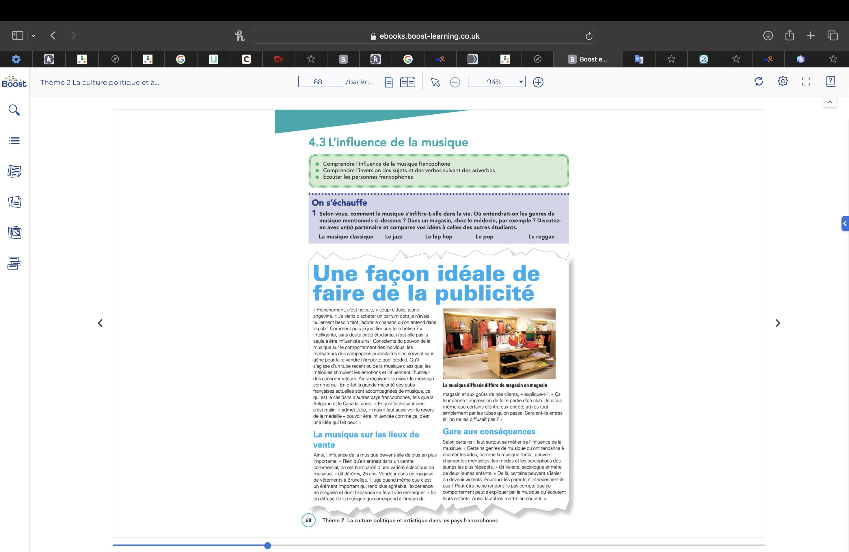The width and height of the screenshot is (849, 552).
Task: Open the documents resources sidebar icon
Action: point(14,202)
